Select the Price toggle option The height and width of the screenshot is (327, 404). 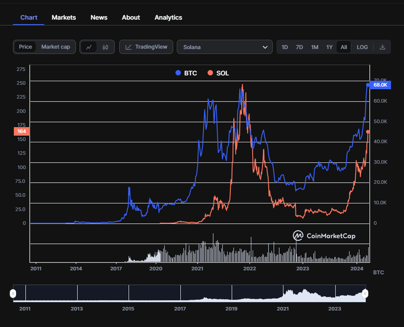pos(25,47)
